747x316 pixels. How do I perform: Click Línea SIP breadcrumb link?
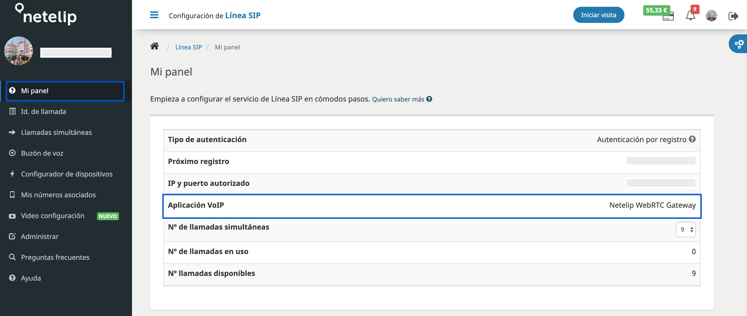pos(189,47)
